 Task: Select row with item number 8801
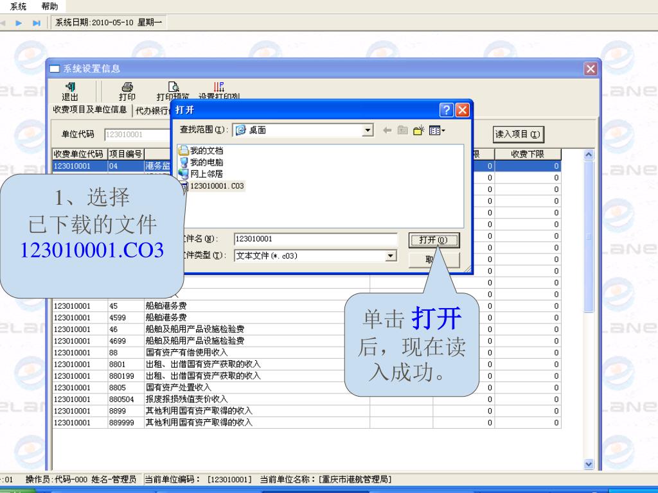[x=307, y=365]
